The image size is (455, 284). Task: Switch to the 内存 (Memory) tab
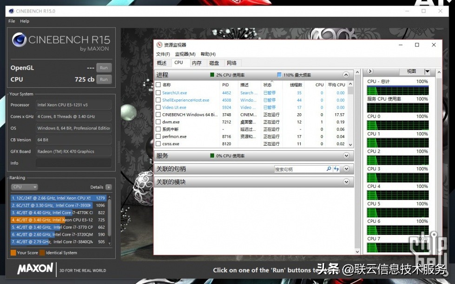click(197, 63)
